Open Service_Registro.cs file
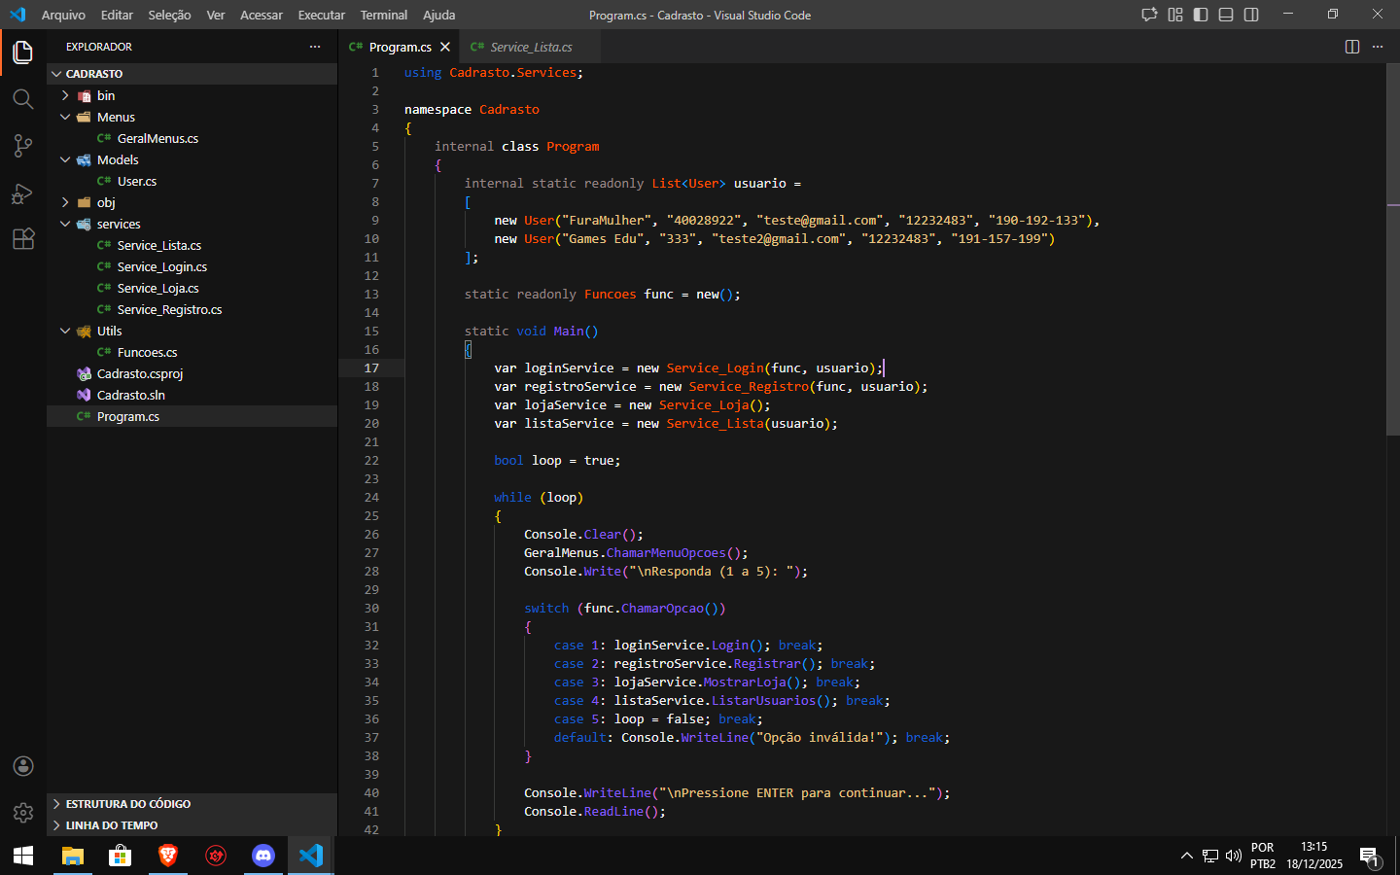The width and height of the screenshot is (1400, 875). click(x=192, y=309)
